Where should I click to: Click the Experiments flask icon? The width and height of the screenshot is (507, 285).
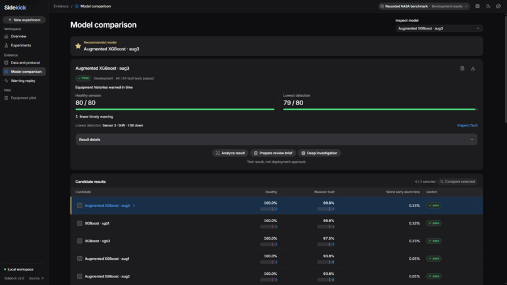click(x=6, y=45)
